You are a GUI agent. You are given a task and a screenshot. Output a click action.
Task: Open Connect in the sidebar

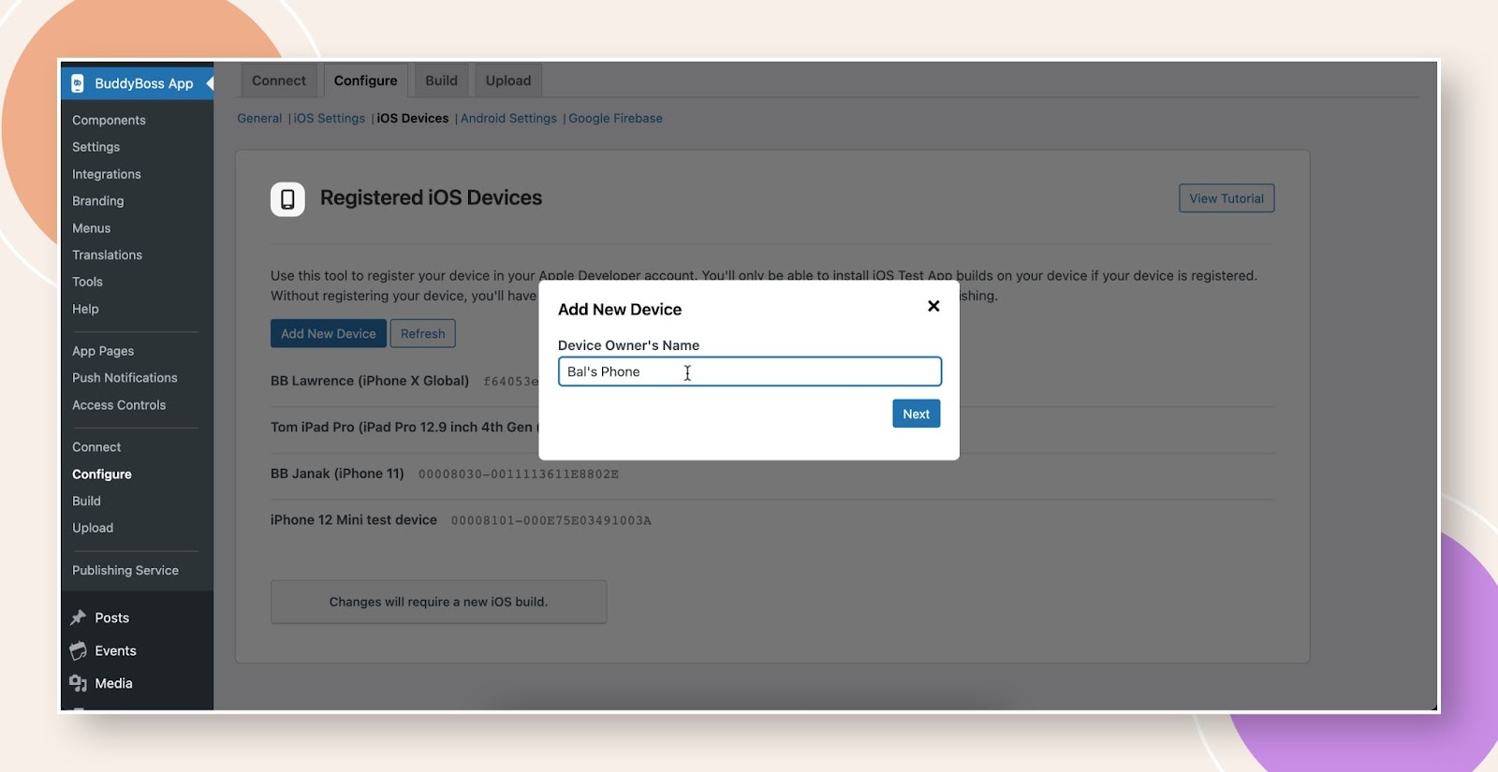[96, 447]
